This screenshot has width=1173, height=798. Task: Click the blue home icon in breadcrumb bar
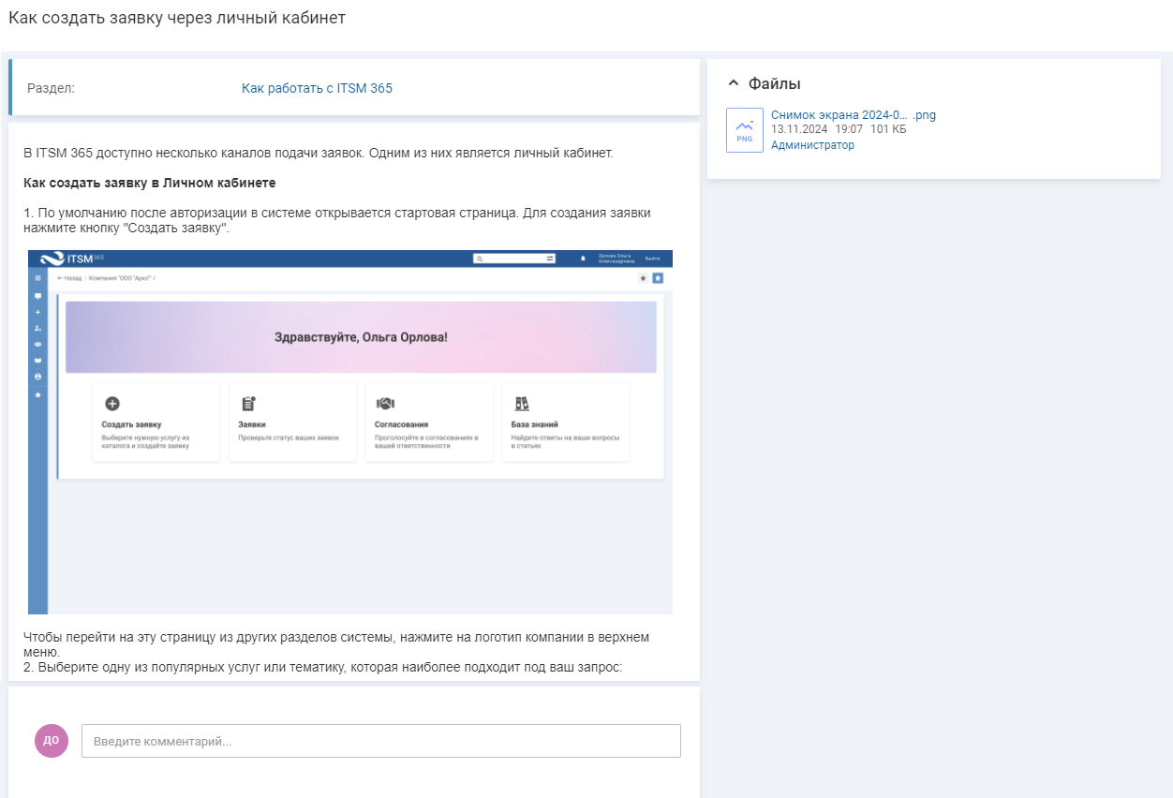658,278
